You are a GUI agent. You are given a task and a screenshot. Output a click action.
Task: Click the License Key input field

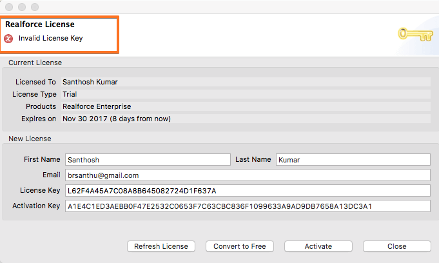[x=248, y=190]
